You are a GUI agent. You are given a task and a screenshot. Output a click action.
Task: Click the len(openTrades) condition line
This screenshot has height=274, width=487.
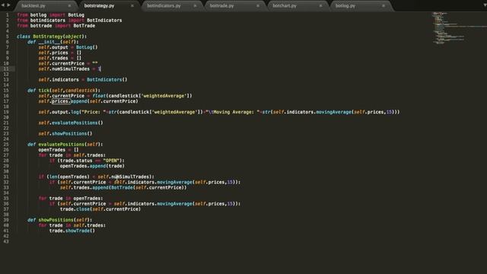click(x=97, y=177)
